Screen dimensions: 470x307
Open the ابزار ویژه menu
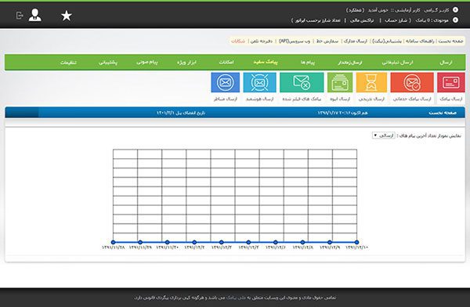tap(186, 62)
